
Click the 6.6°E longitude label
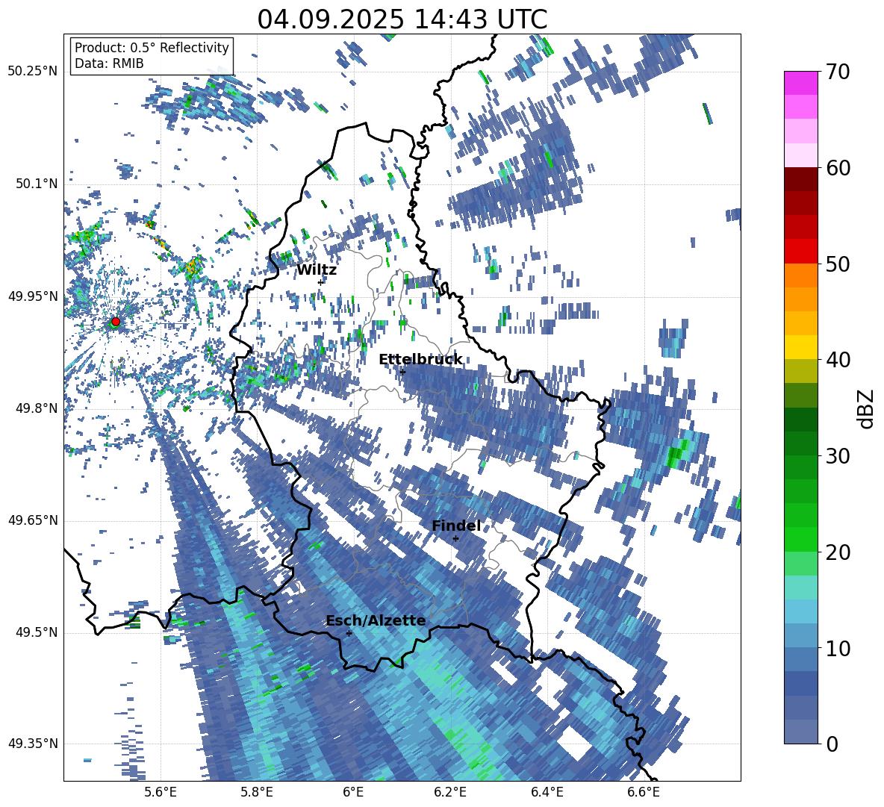pos(644,792)
